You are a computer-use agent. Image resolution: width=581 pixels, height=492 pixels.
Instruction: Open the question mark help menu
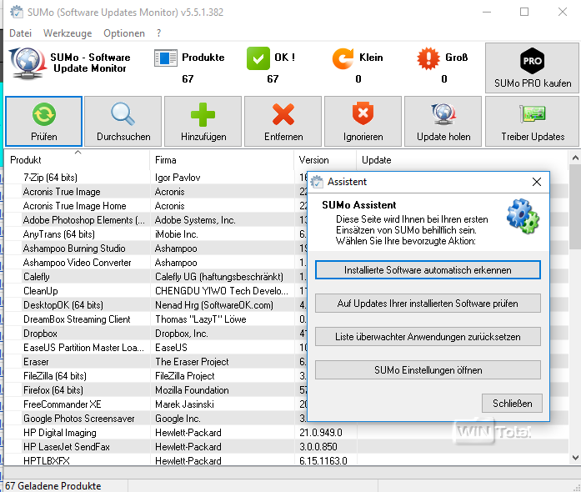click(x=158, y=33)
